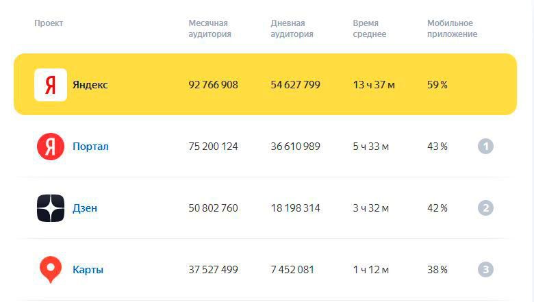The width and height of the screenshot is (534, 302).
Task: Select the Яндекс name in highlighted row
Action: (x=90, y=85)
